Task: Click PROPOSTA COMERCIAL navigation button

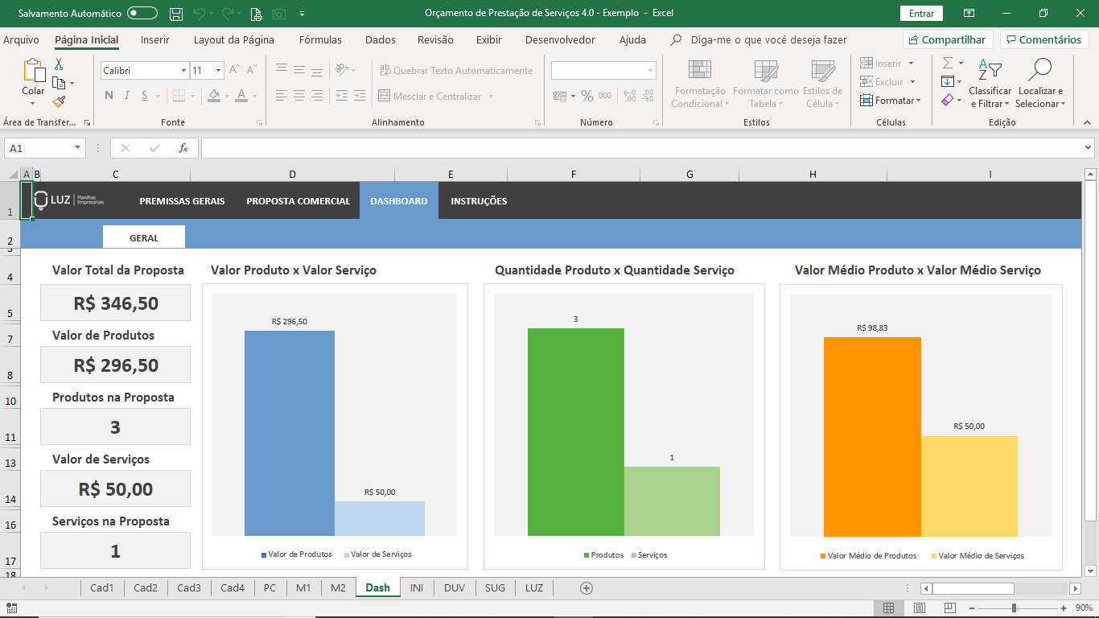Action: 298,201
